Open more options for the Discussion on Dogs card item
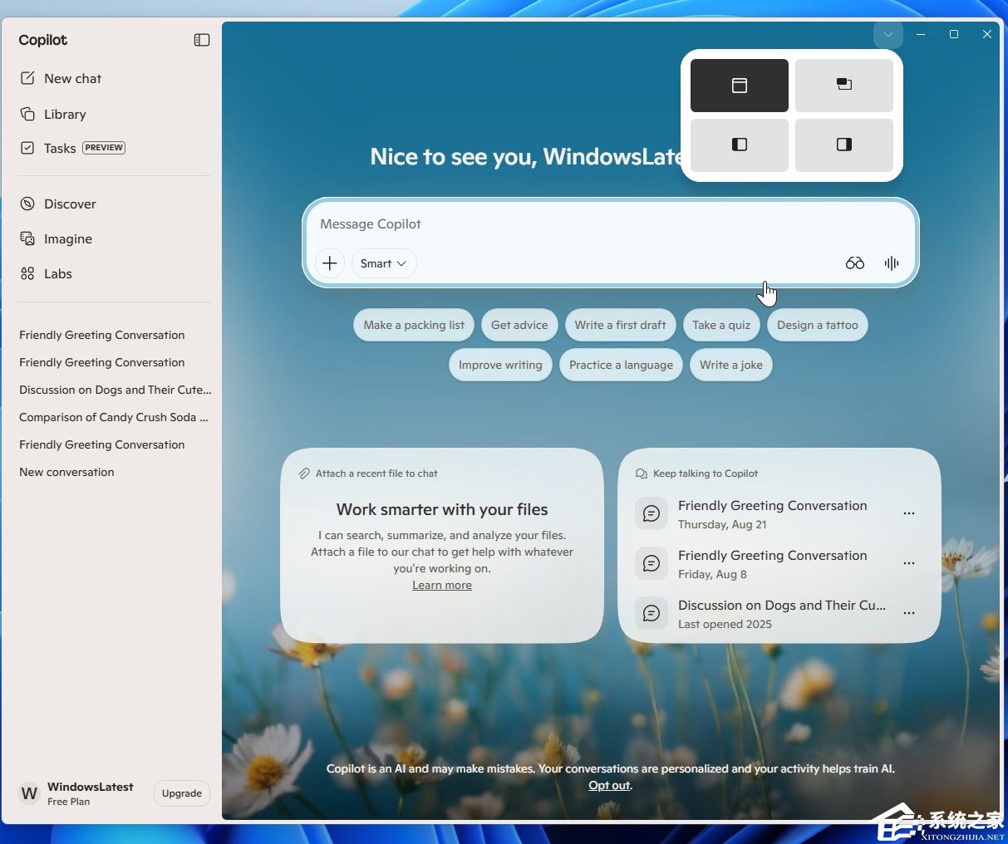This screenshot has height=844, width=1008. coord(909,613)
